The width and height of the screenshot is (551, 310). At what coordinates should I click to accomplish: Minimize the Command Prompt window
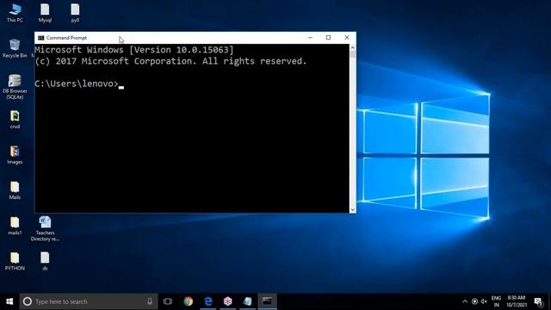[310, 38]
